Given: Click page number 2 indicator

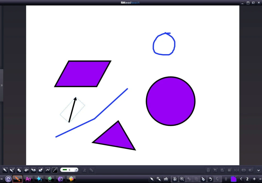Looking at the screenshot, I should point(247,179).
